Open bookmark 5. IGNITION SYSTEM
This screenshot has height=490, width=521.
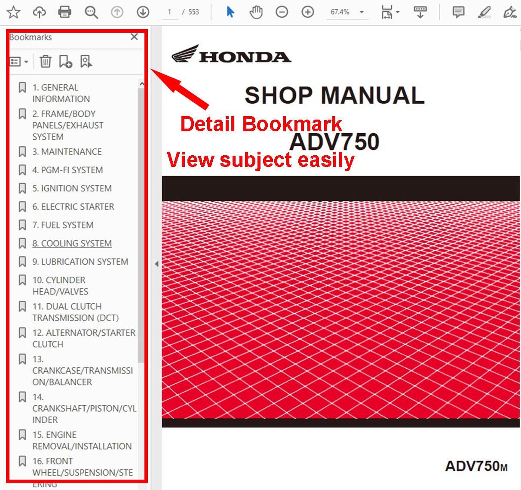(72, 188)
